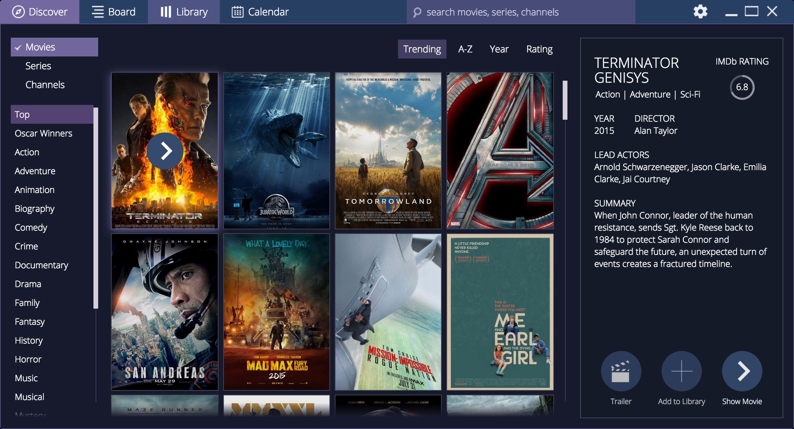The height and width of the screenshot is (429, 794).
Task: Click play arrow on Terminator Genisys poster
Action: coord(165,151)
